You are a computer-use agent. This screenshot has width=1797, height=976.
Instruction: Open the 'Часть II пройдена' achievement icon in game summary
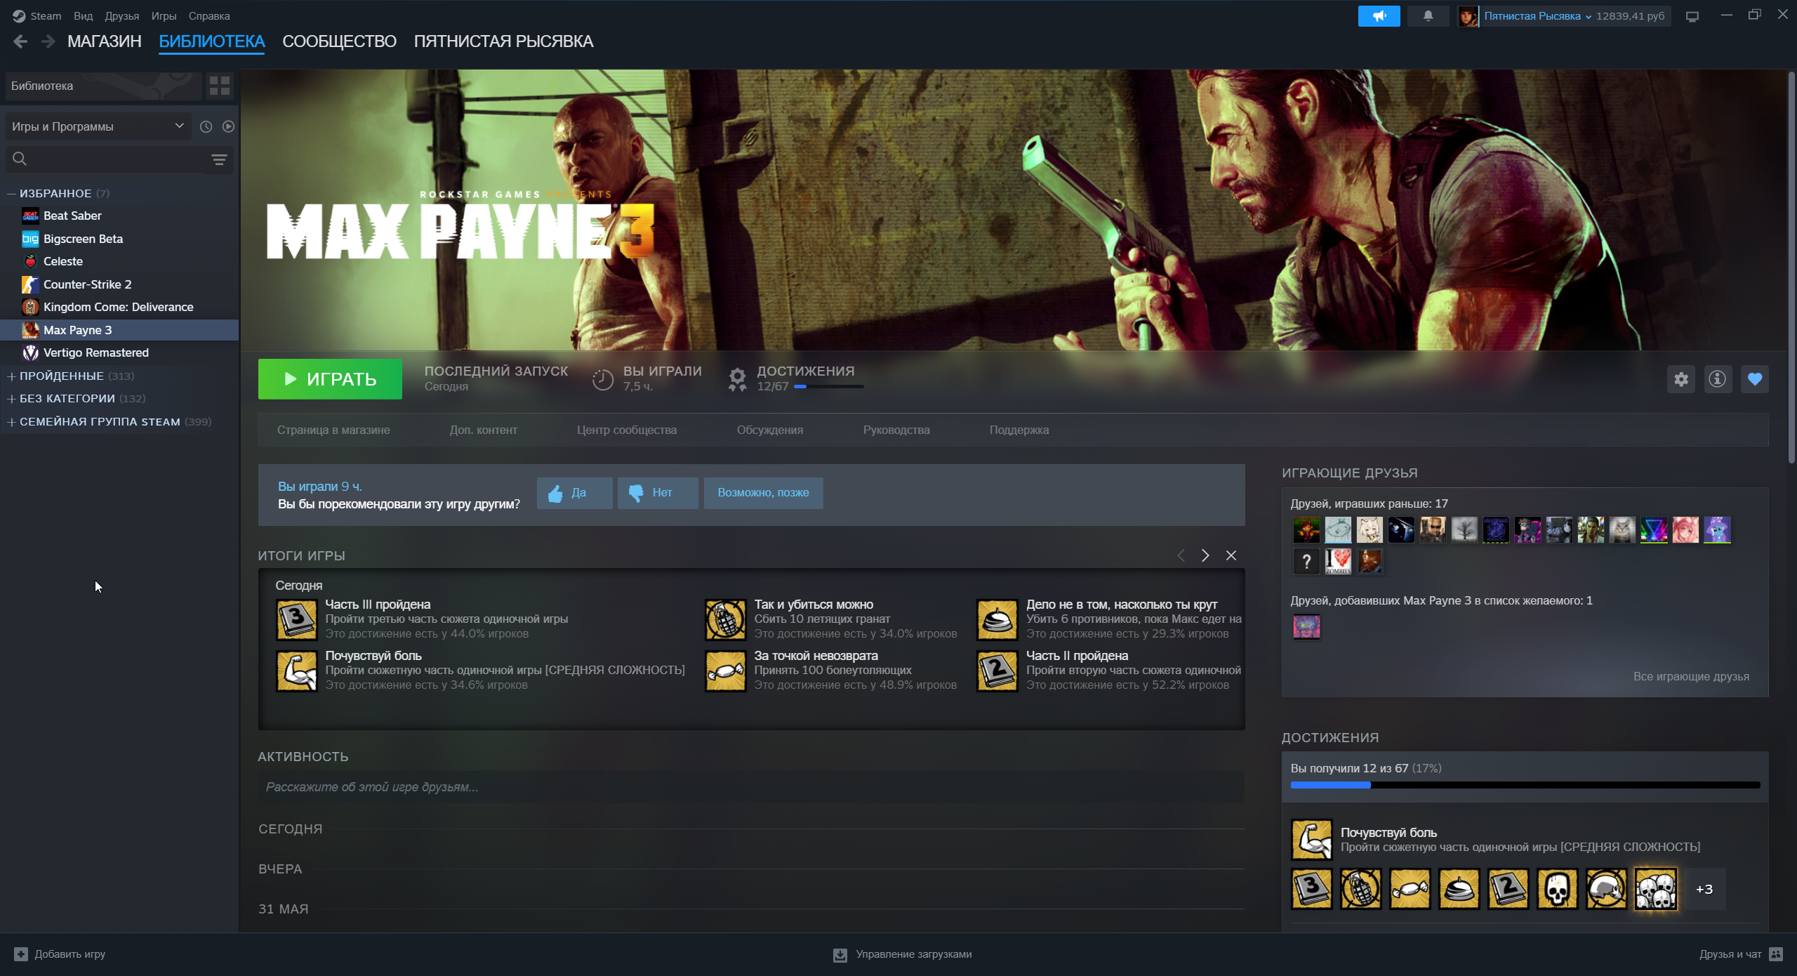997,671
